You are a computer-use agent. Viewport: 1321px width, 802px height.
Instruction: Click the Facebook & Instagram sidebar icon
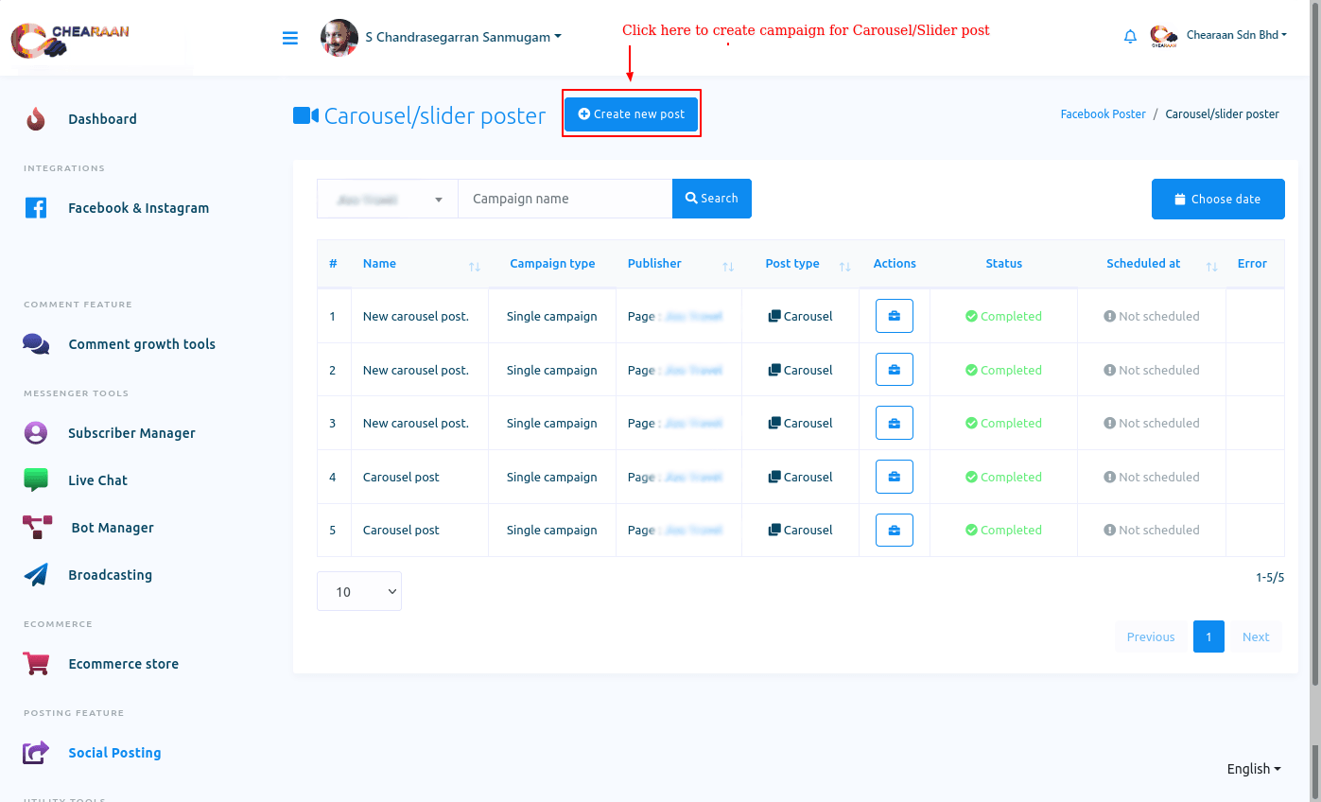tap(36, 208)
